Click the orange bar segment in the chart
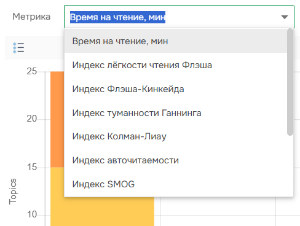300x226 pixels. [x=57, y=119]
